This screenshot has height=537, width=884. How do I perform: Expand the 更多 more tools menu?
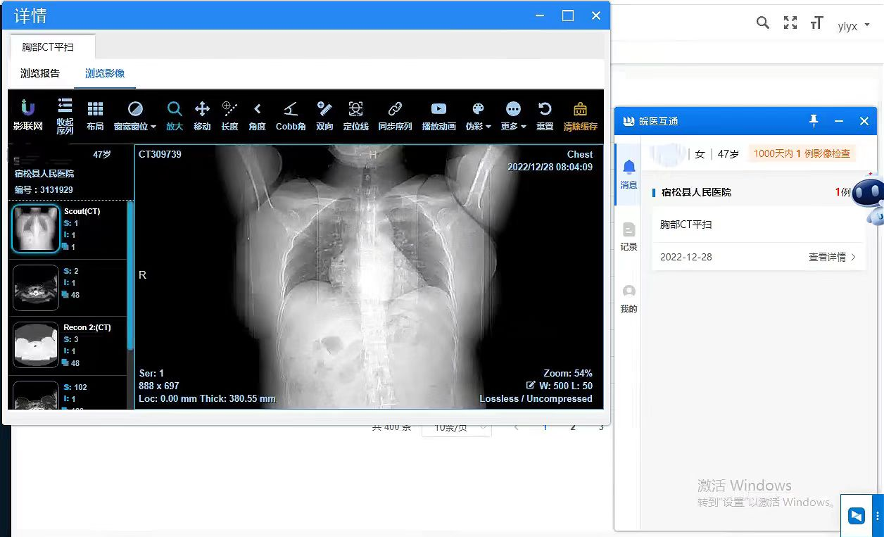(514, 116)
